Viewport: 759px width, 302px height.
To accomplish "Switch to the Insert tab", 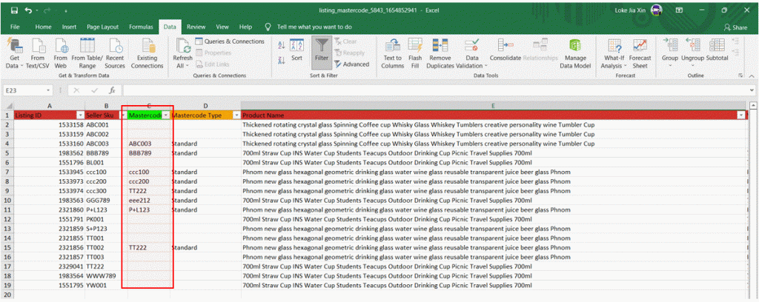I will pyautogui.click(x=69, y=27).
